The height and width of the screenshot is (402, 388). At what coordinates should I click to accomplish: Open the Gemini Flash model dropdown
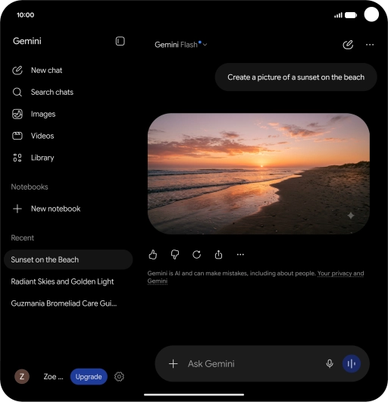(181, 45)
